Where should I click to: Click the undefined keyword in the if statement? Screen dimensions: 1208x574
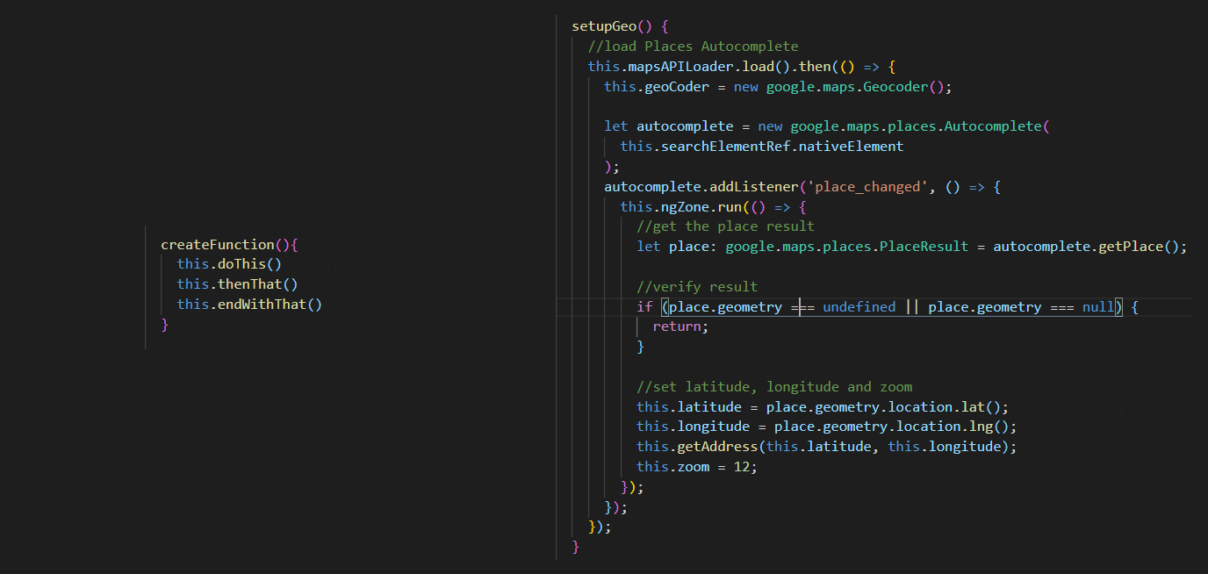(859, 306)
